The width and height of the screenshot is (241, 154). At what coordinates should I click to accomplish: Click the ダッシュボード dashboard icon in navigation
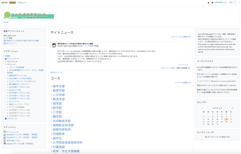[x=6, y=59]
